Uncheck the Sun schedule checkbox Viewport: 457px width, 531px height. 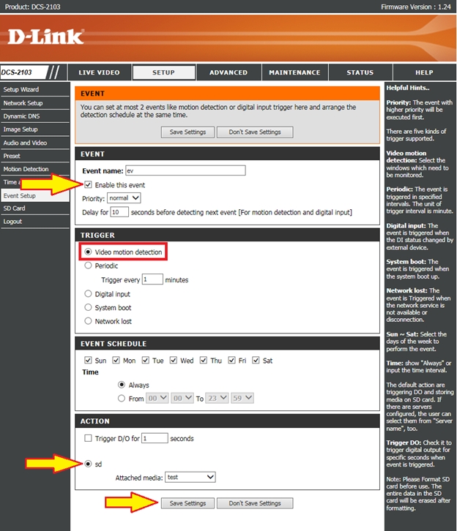(x=89, y=361)
